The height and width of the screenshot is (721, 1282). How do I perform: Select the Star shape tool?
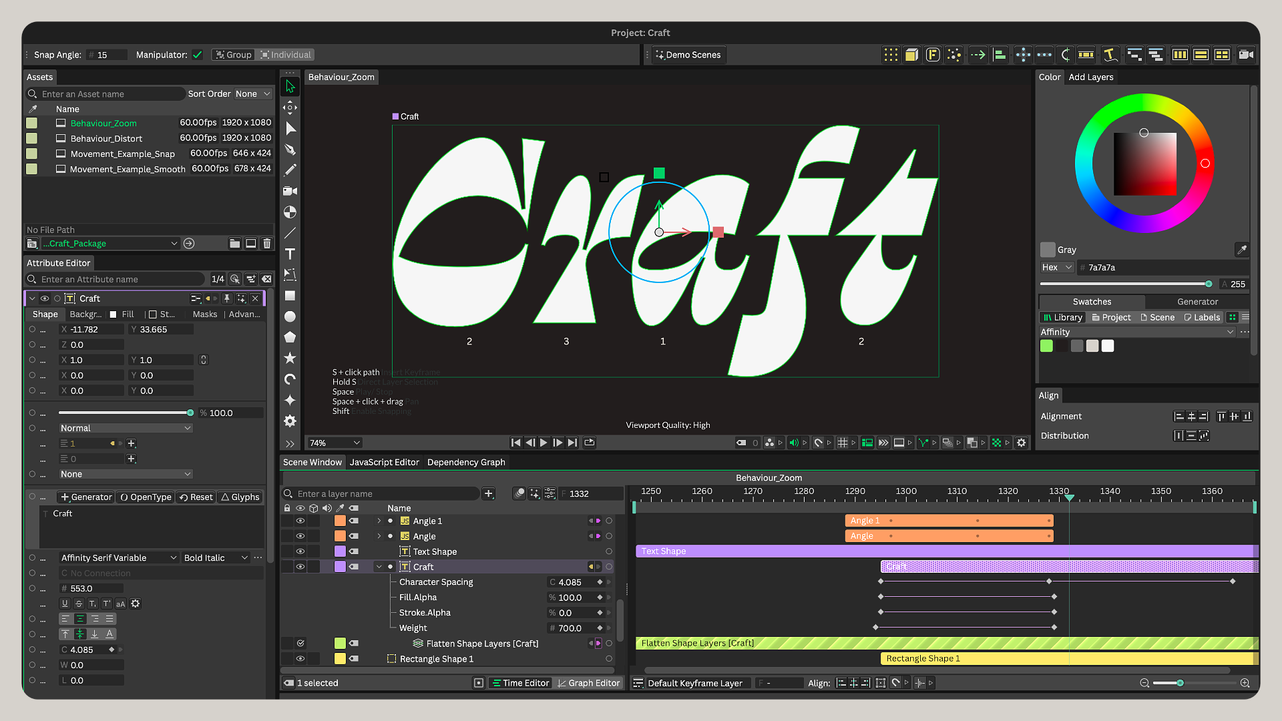[x=290, y=358]
